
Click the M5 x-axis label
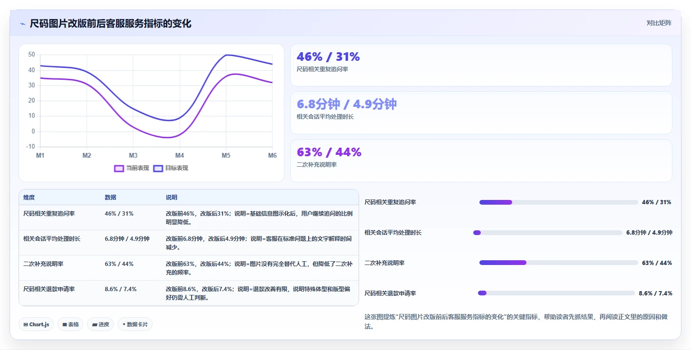pyautogui.click(x=226, y=156)
